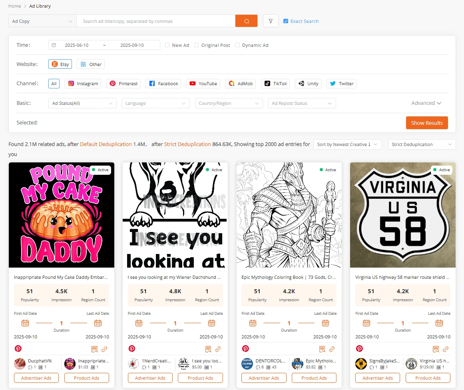Tick the Dynamic Ad checkbox
464x390 pixels.
[x=237, y=45]
